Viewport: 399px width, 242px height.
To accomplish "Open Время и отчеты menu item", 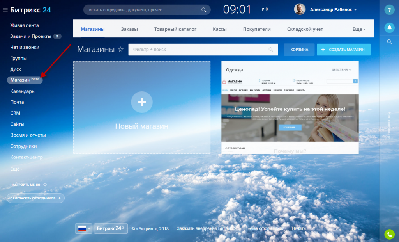I will (x=28, y=135).
